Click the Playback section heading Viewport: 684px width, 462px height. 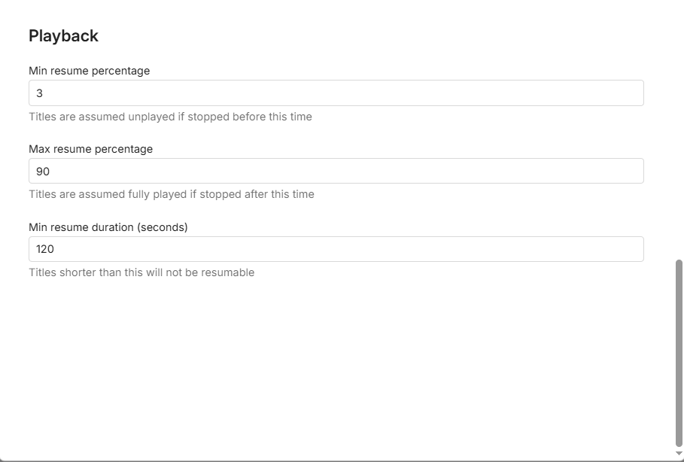click(x=63, y=36)
